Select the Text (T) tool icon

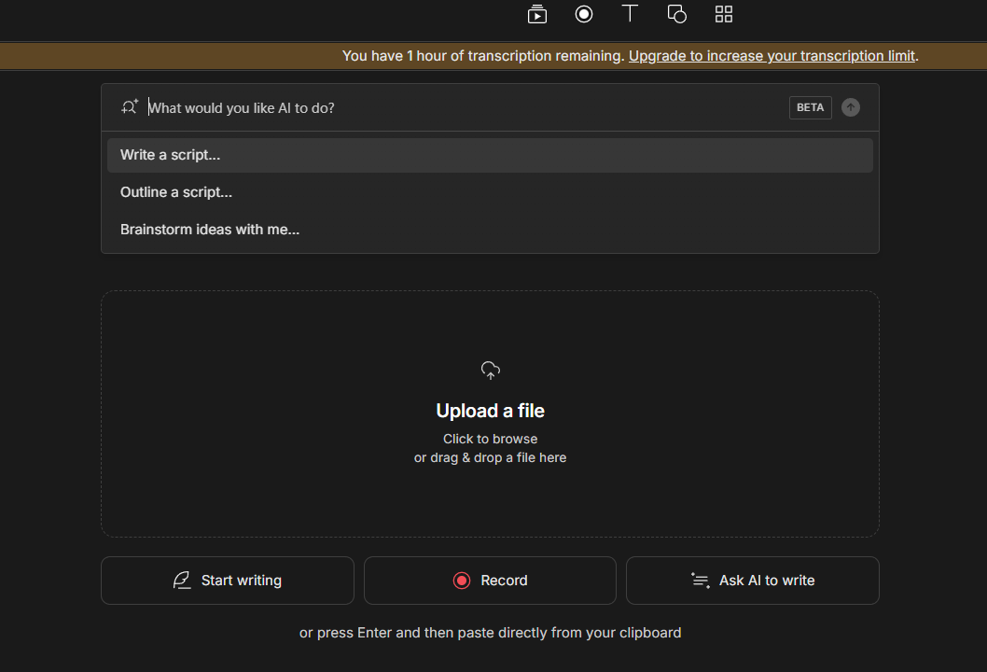pos(631,14)
